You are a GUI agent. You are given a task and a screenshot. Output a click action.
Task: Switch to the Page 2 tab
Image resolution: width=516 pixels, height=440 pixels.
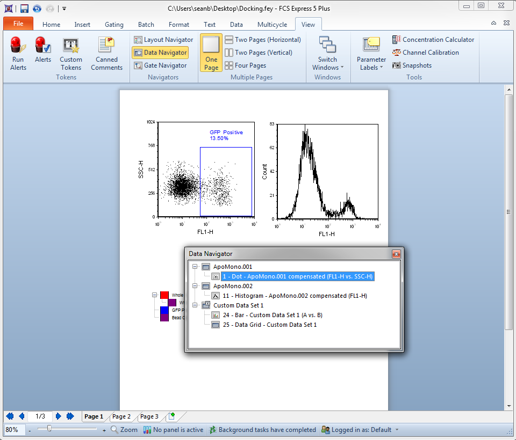pos(121,416)
